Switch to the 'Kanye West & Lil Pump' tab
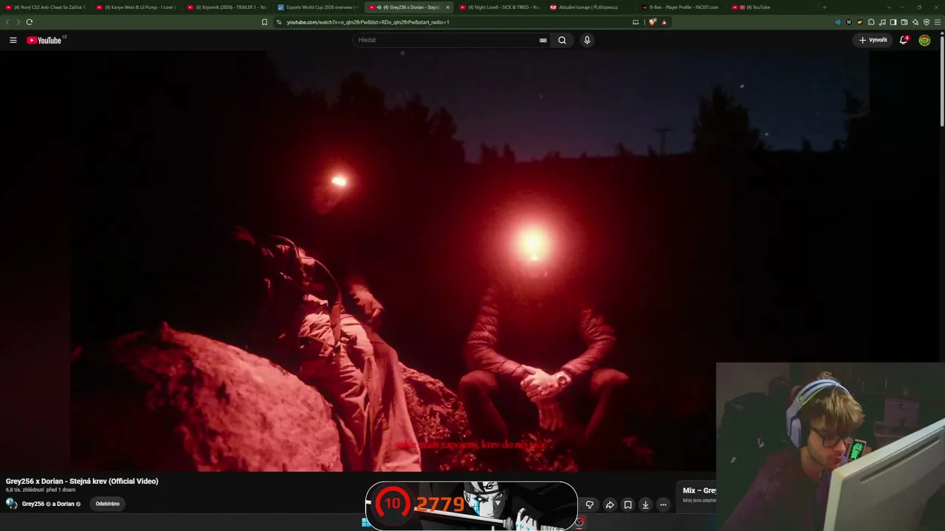 (137, 7)
